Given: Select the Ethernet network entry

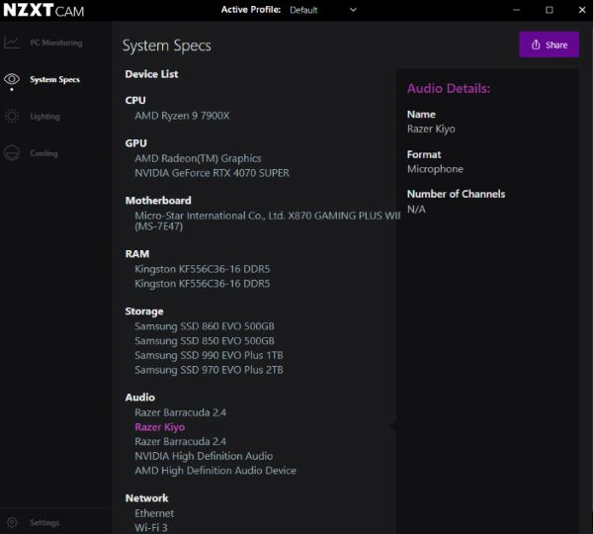Looking at the screenshot, I should (154, 513).
